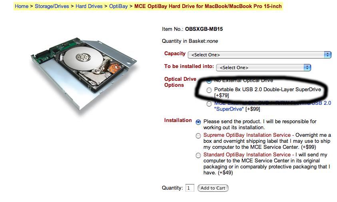The width and height of the screenshot is (337, 202).
Task: Open the 'To be installed into' dropdown
Action: [x=263, y=68]
